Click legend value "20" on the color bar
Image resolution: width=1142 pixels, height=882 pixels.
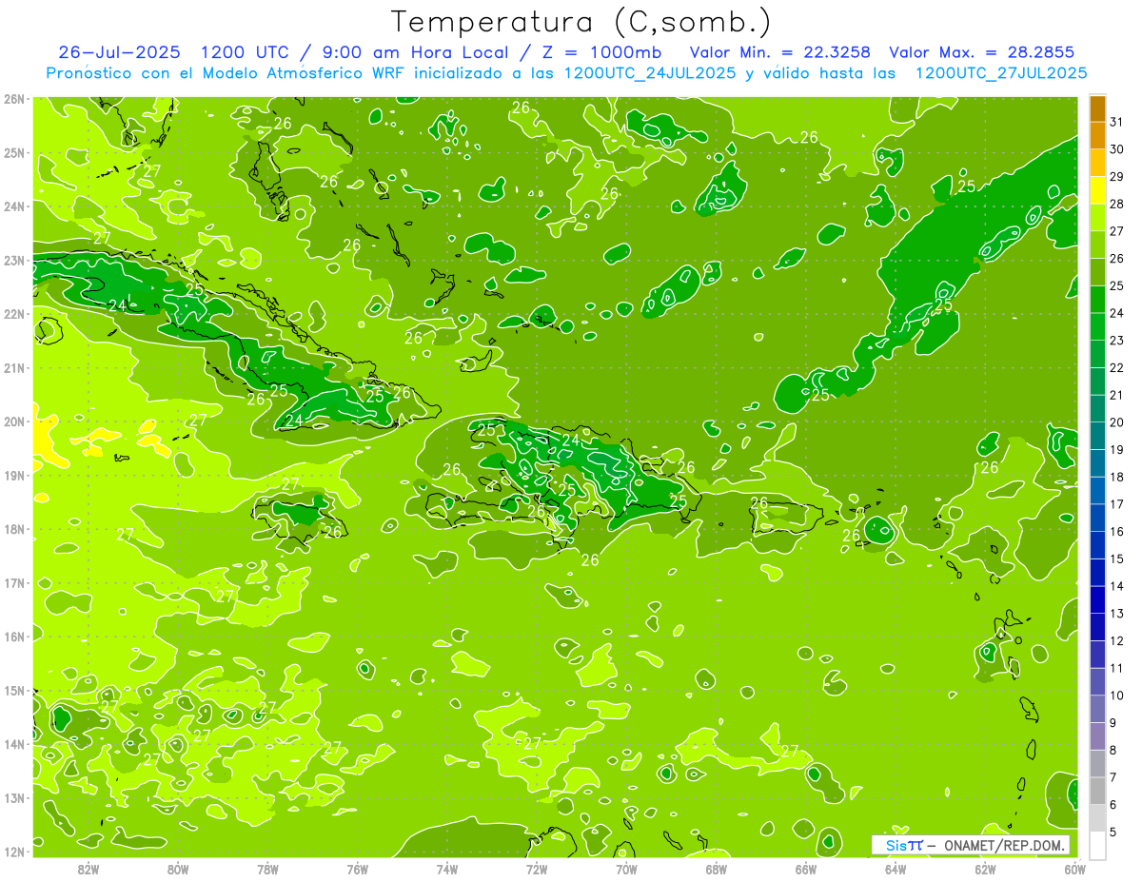[1117, 422]
